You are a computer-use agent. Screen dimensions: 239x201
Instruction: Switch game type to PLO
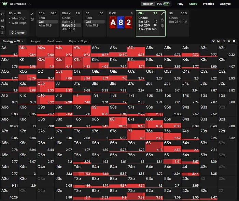coord(163,4)
